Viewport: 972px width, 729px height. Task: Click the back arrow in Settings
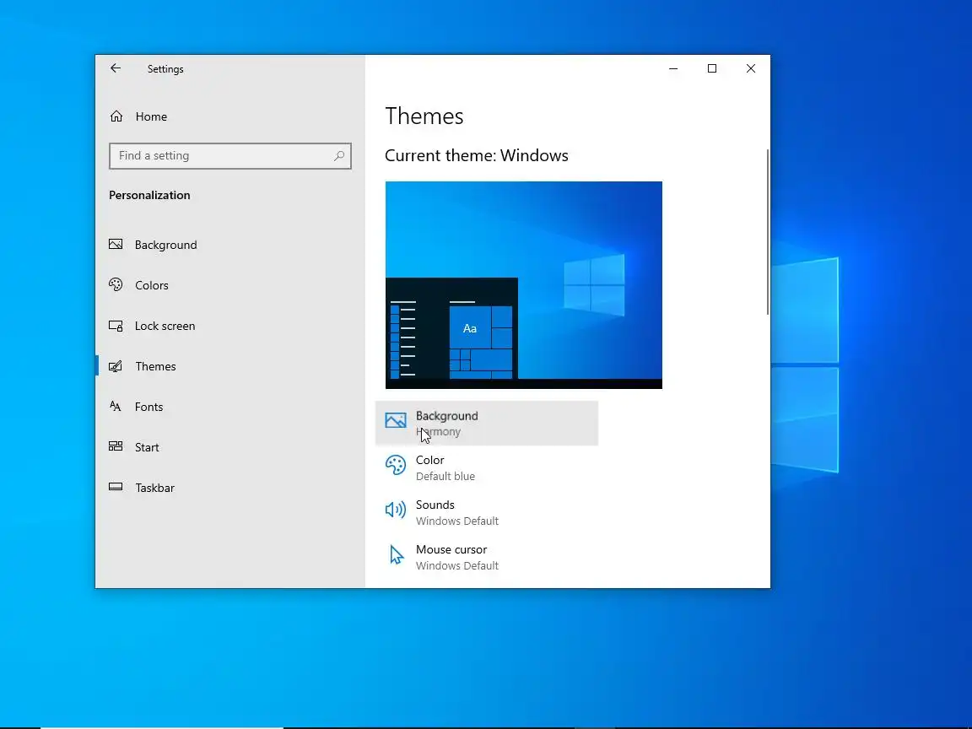(x=116, y=68)
